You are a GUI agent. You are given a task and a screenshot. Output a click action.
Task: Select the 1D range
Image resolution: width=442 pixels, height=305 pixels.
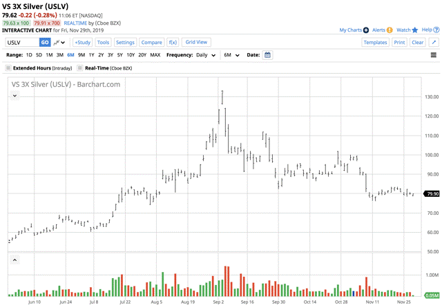click(x=29, y=55)
